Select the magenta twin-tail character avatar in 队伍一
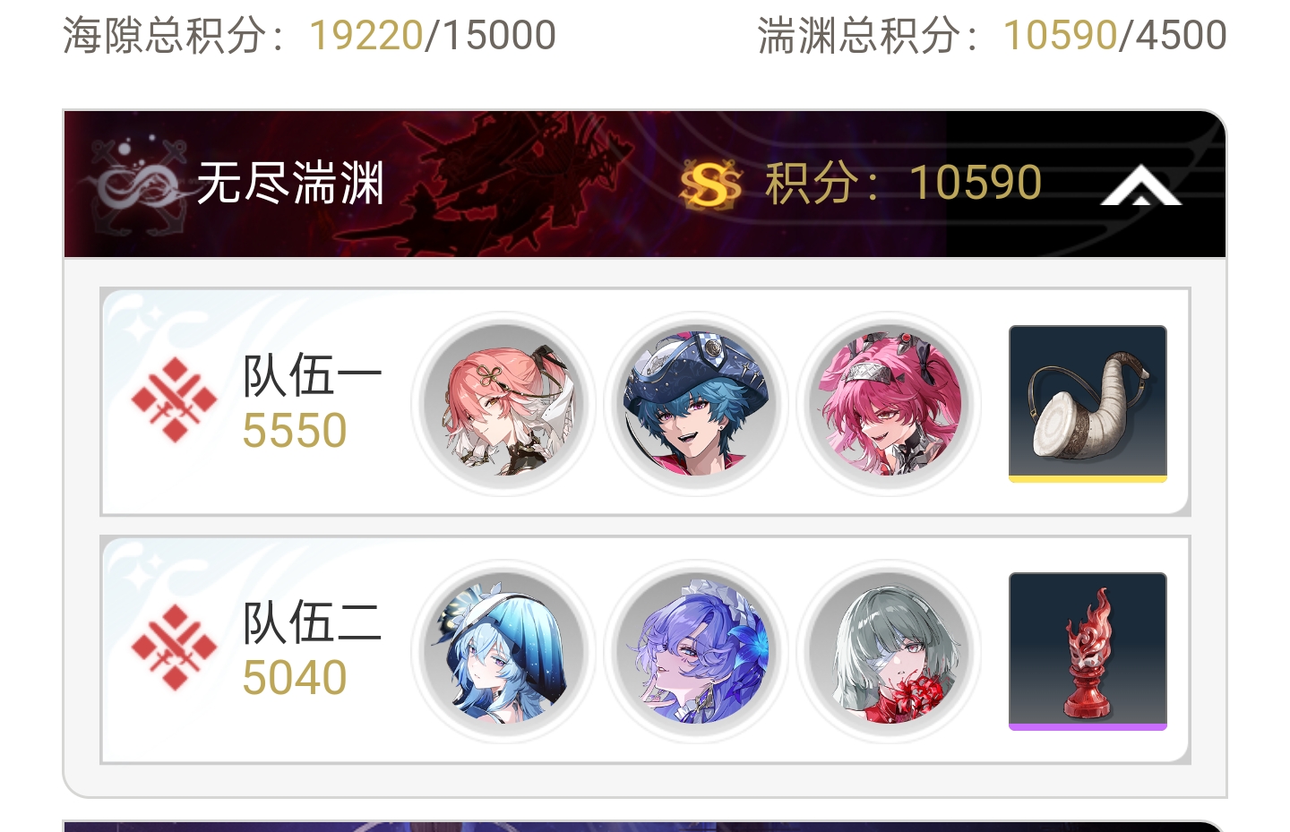1290x832 pixels. (x=890, y=404)
